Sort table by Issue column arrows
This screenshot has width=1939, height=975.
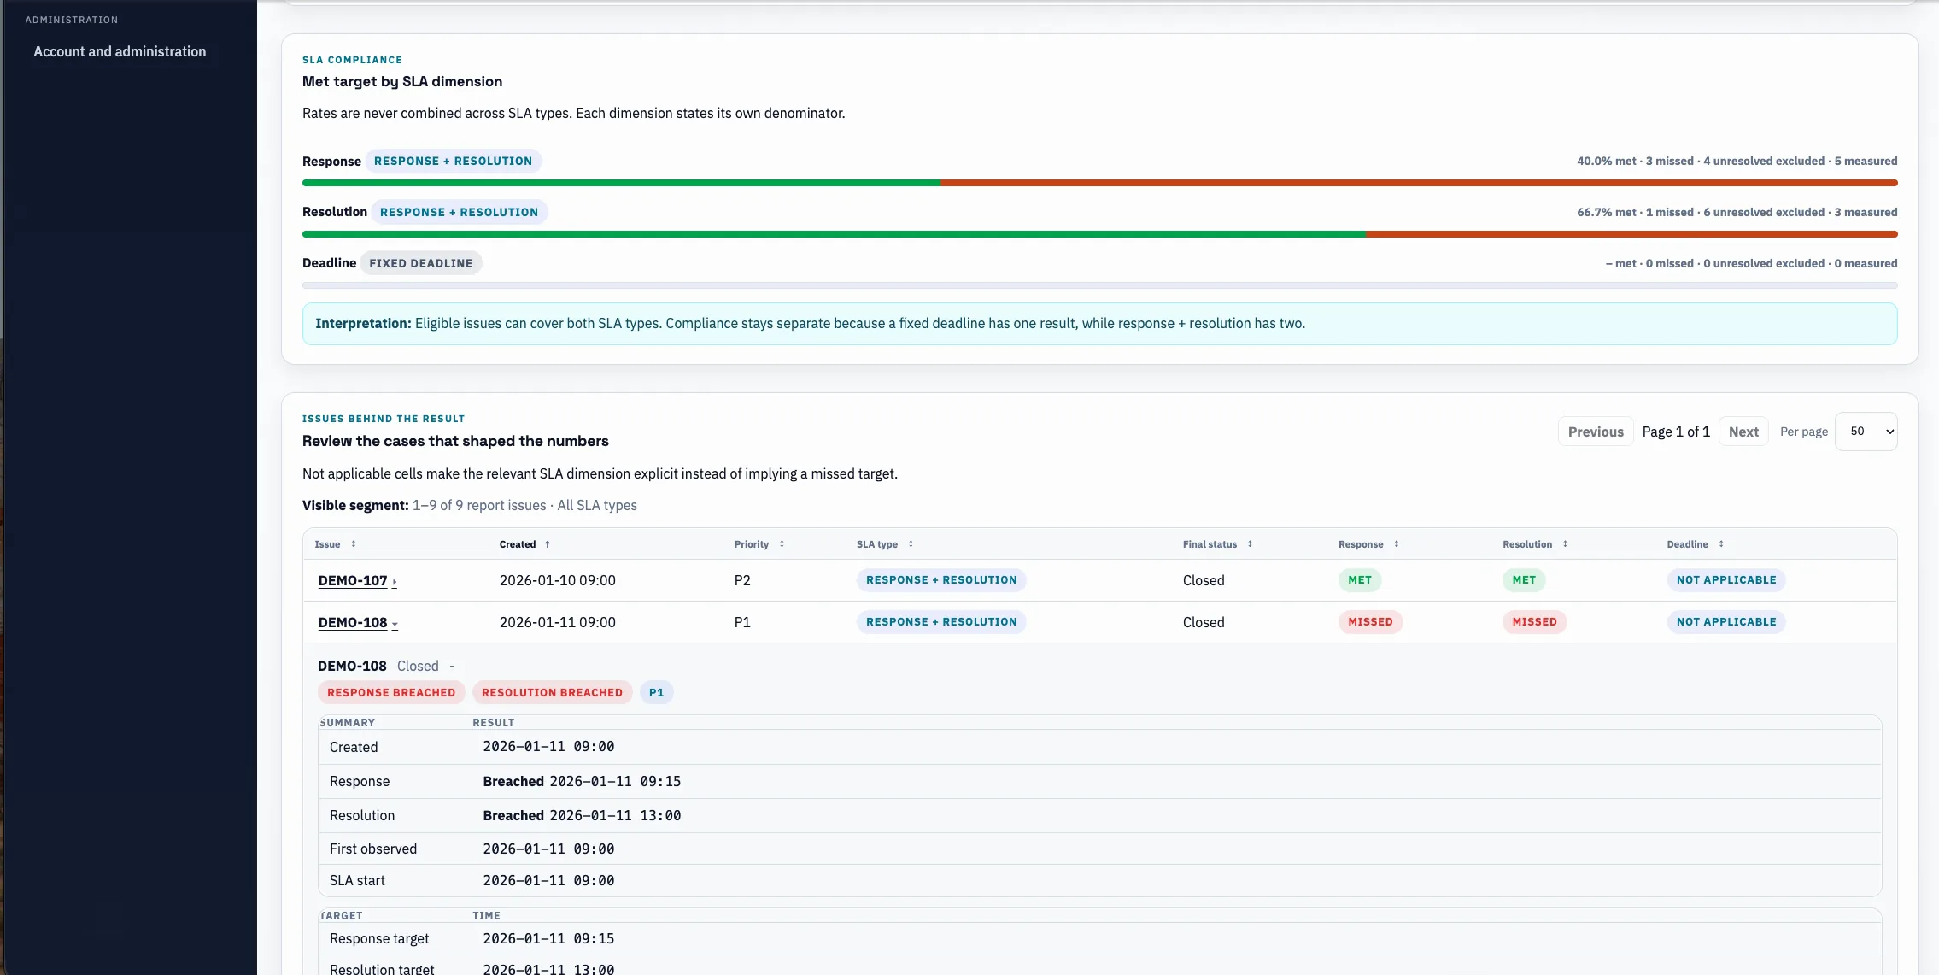coord(353,544)
